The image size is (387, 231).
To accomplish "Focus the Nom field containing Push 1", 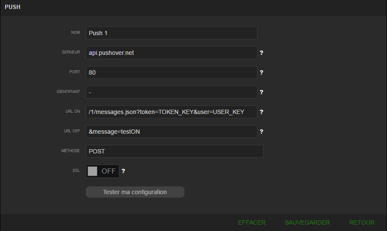I will click(x=171, y=33).
